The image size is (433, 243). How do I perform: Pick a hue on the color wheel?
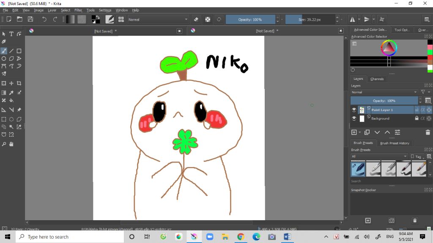coord(389,48)
